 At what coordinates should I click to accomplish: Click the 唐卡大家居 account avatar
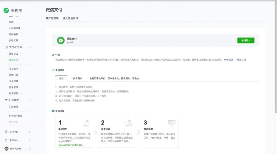(6, 149)
